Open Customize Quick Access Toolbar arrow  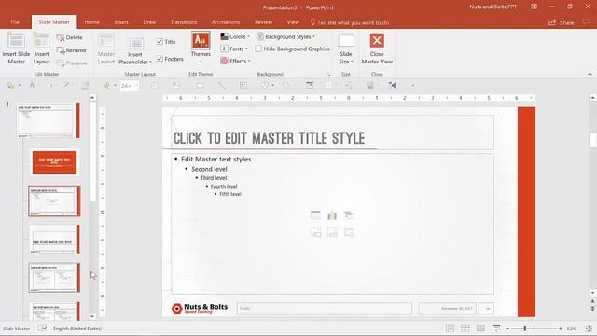tap(412, 85)
